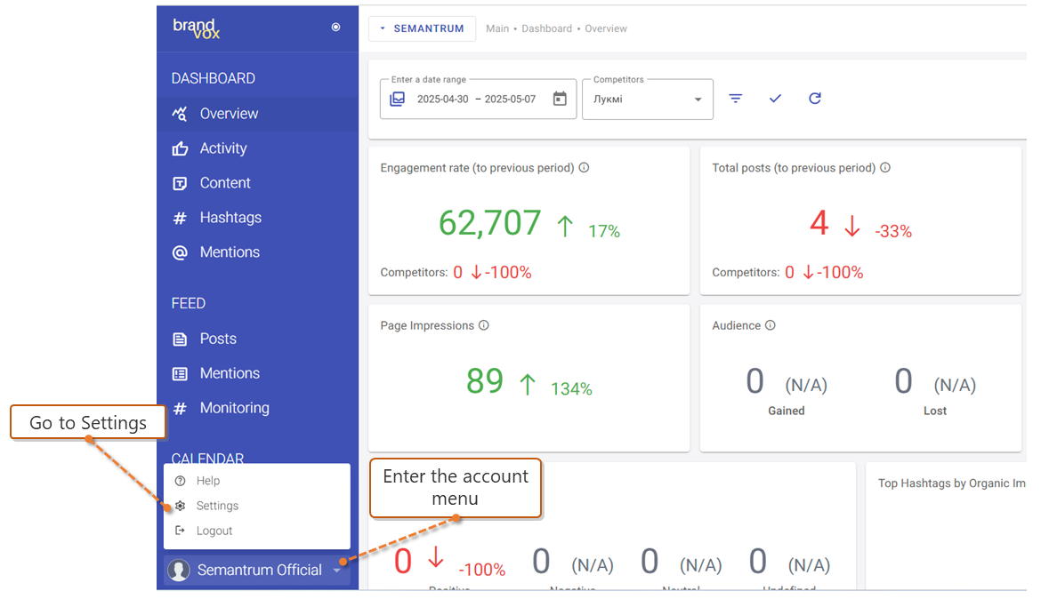Show info for Page Impressions

tap(484, 325)
